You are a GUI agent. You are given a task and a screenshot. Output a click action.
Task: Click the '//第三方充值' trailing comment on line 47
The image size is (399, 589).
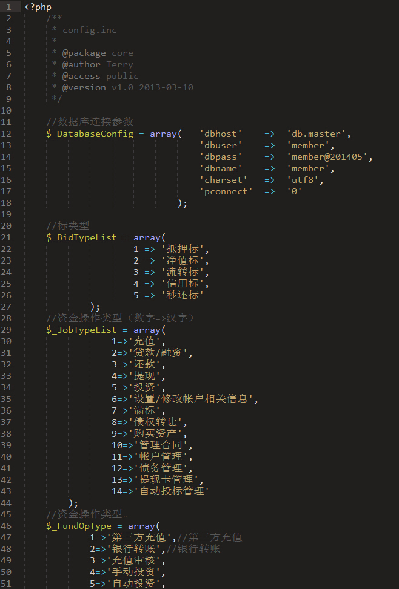pos(210,537)
